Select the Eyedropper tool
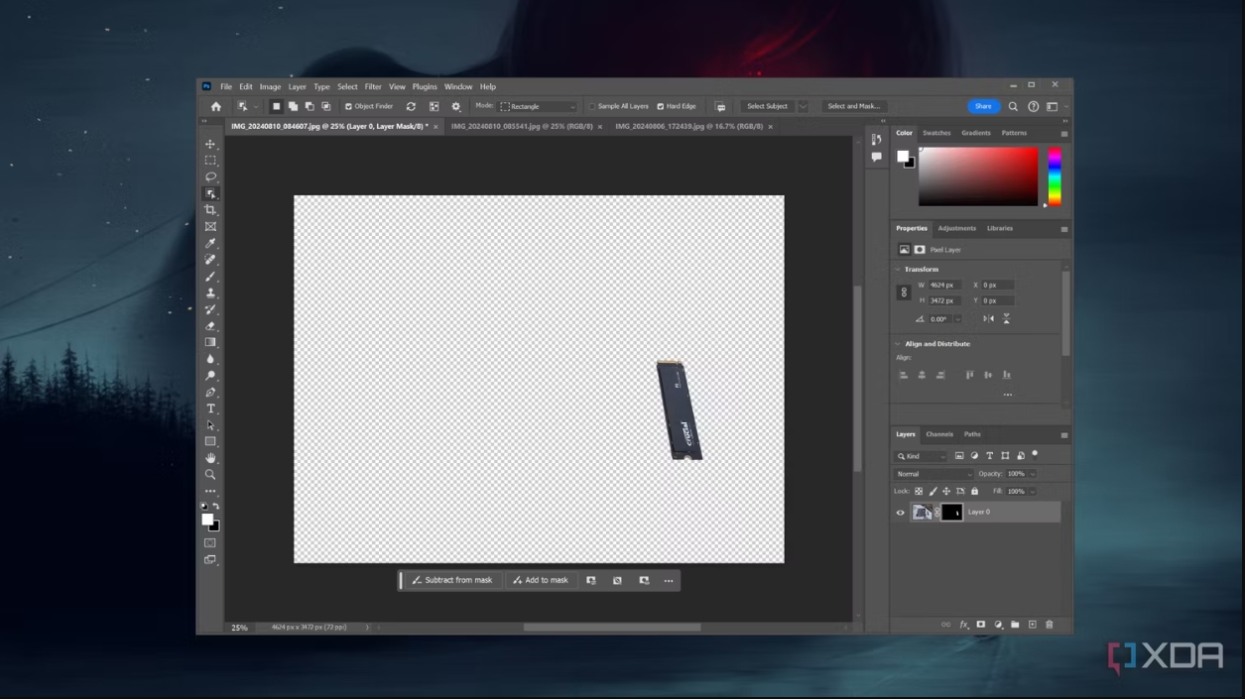The image size is (1245, 699). 210,243
